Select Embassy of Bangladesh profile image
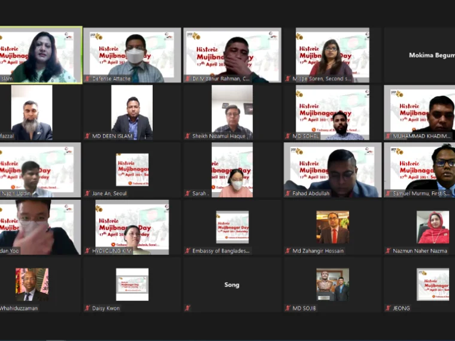455x341 pixels. pos(232,227)
